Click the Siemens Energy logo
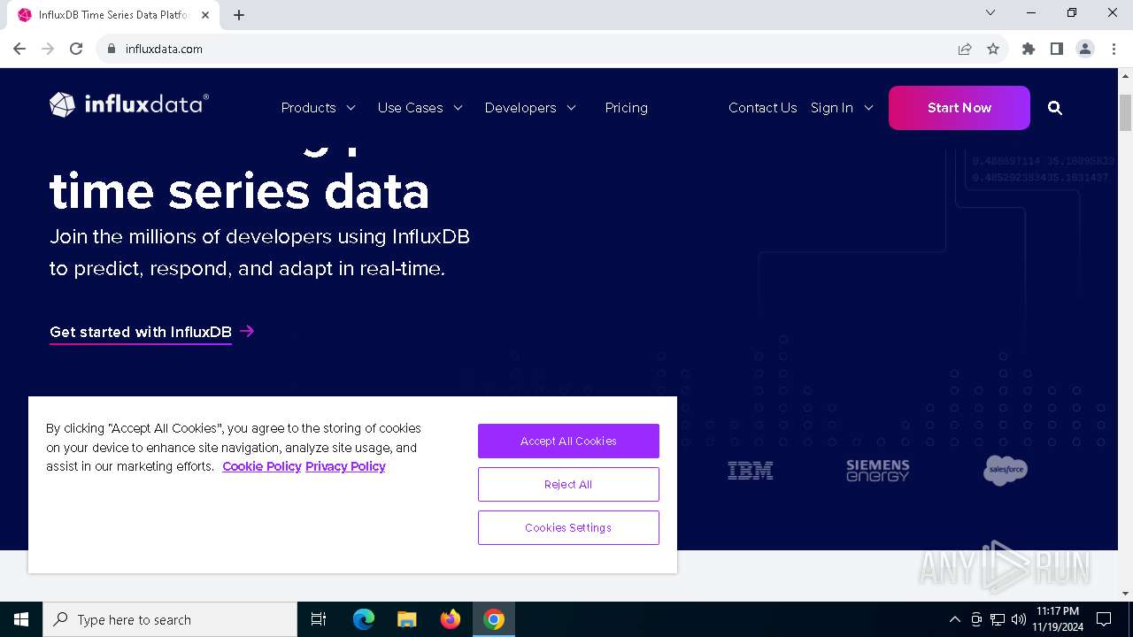The height and width of the screenshot is (637, 1133). pyautogui.click(x=877, y=471)
